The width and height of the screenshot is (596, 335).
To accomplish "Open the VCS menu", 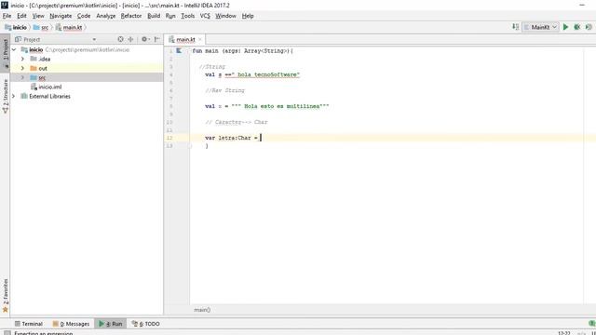I will tap(205, 16).
